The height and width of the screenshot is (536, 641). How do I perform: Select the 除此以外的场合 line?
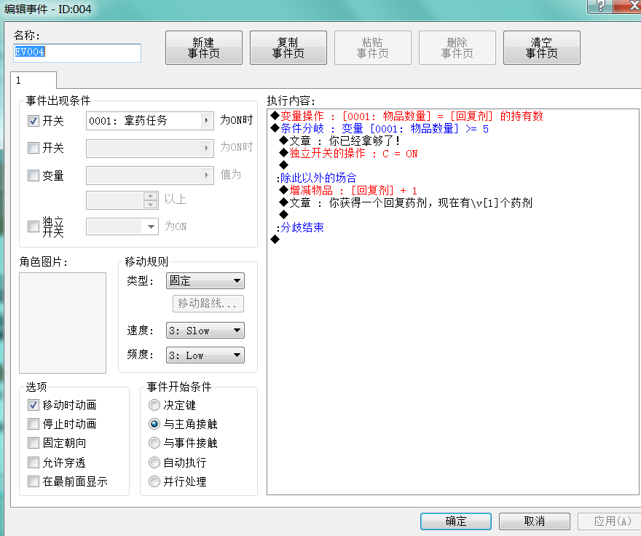coord(316,178)
